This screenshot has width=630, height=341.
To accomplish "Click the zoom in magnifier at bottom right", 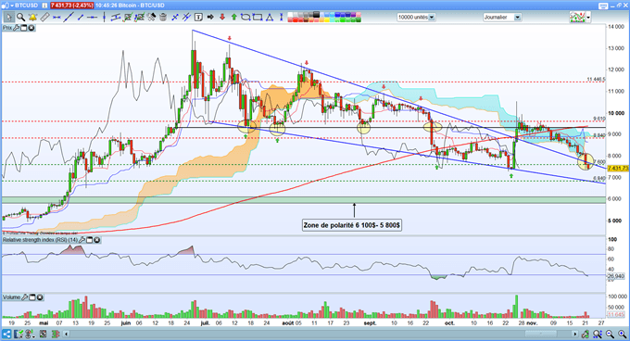I will [622, 334].
